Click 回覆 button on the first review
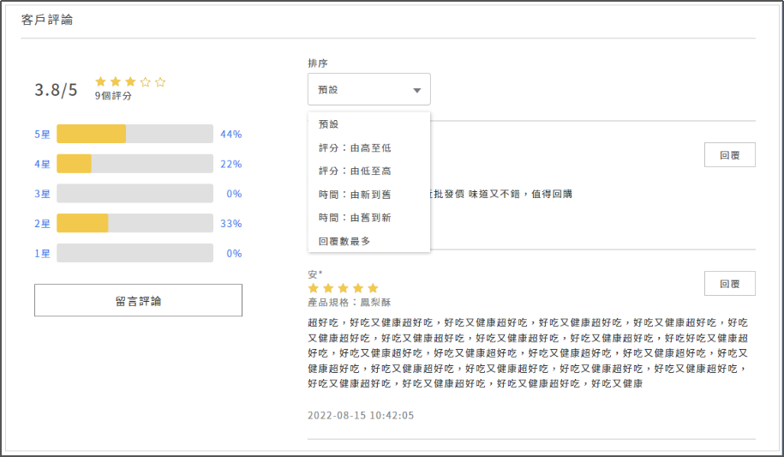This screenshot has width=784, height=457. [729, 154]
